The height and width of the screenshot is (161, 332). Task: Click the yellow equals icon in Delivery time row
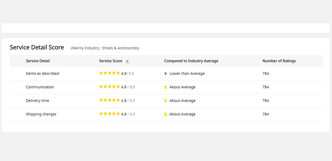tap(166, 101)
